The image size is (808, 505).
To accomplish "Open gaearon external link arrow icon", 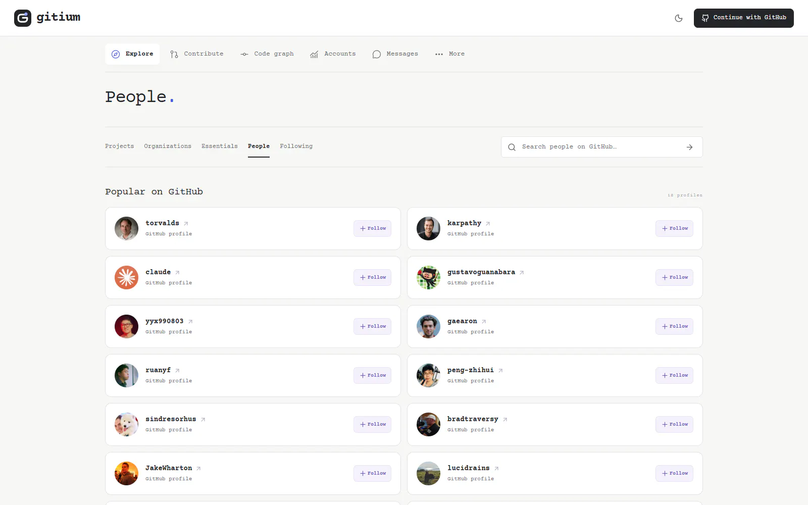I will pyautogui.click(x=484, y=322).
